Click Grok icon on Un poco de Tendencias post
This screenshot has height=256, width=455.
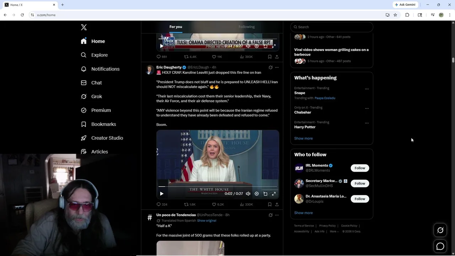coord(271,215)
